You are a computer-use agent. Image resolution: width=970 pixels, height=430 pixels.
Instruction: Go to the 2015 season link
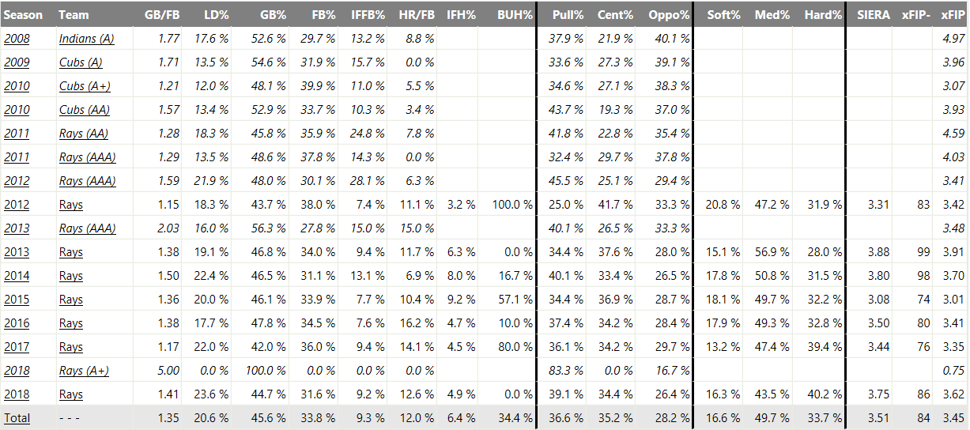[17, 300]
